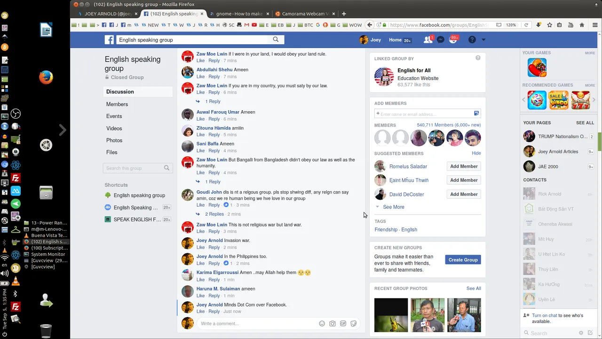The width and height of the screenshot is (602, 339).
Task: Open the friend requests icon
Action: tap(428, 40)
